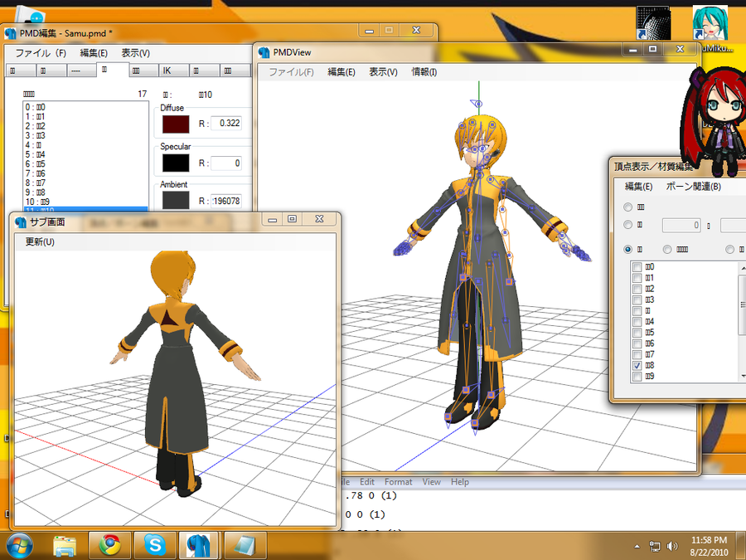Select list row starting with "7 :"
Viewport: 746px width, 560px height.
pos(85,174)
